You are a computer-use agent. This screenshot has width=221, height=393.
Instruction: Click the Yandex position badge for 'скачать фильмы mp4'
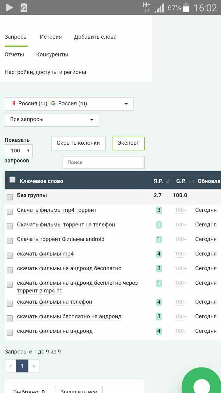tap(159, 254)
